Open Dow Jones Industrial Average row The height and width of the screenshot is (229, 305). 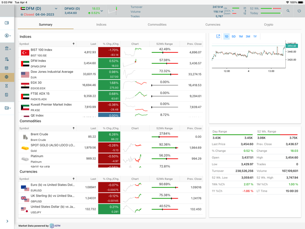[x=111, y=74]
